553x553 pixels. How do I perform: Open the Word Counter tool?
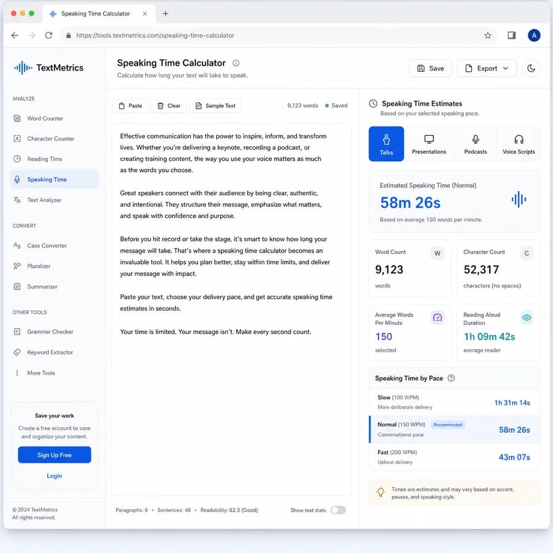pyautogui.click(x=54, y=119)
